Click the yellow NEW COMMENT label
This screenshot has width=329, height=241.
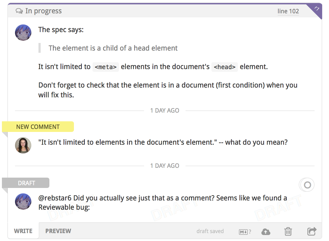[x=38, y=126]
